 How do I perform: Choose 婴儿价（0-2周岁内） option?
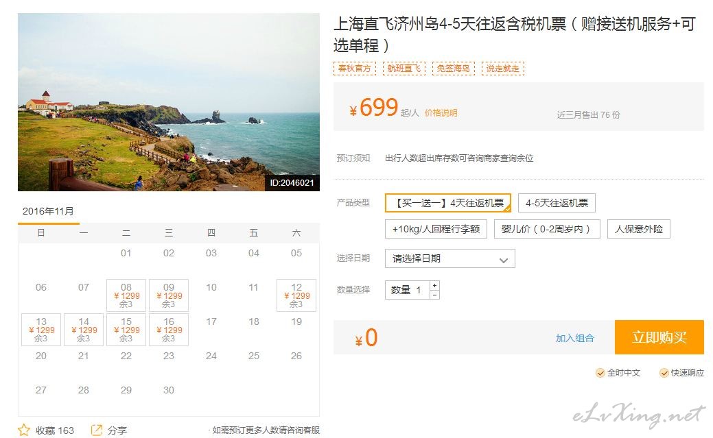547,229
